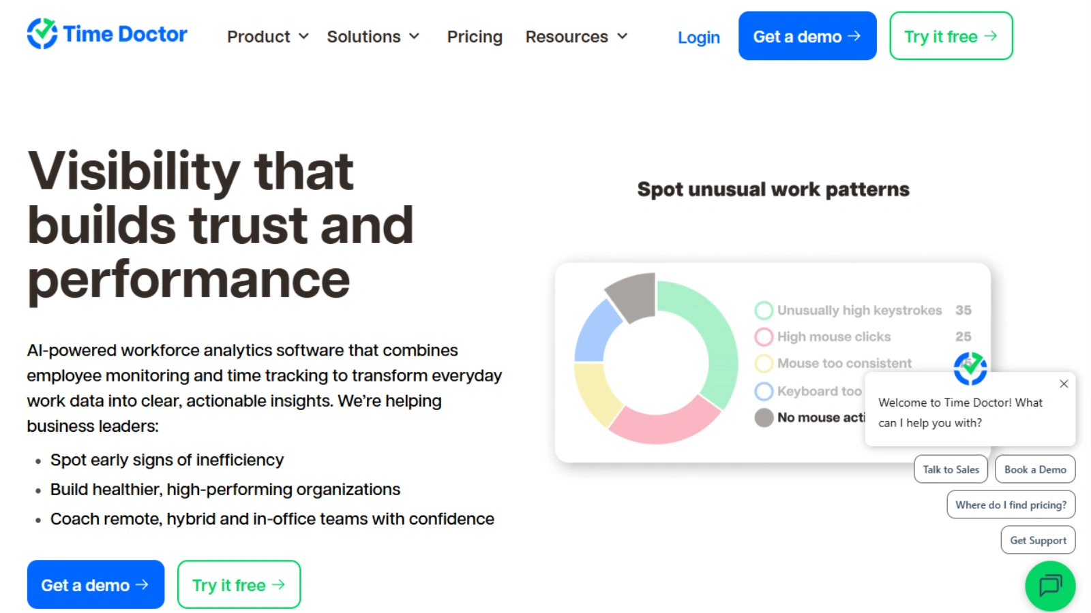Expand the Resources dropdown menu

point(576,37)
